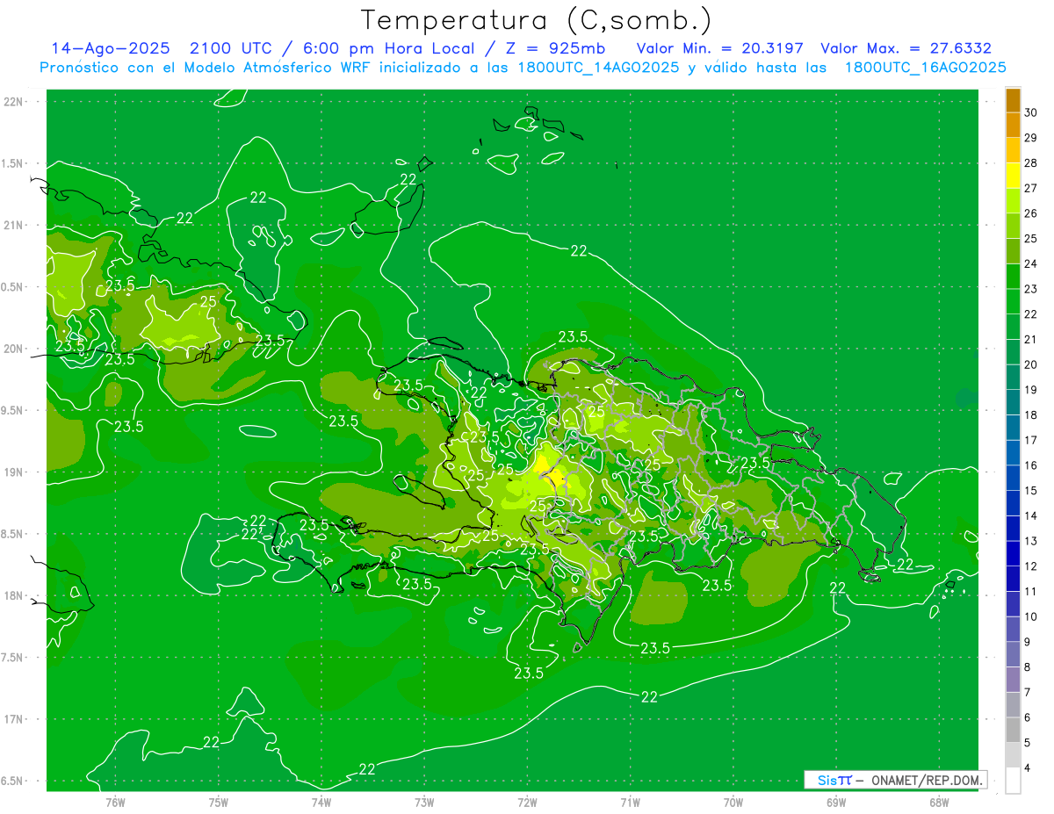Click the color bar segment between 14 and 15
This screenshot has height=814, width=1054.
[x=1013, y=503]
